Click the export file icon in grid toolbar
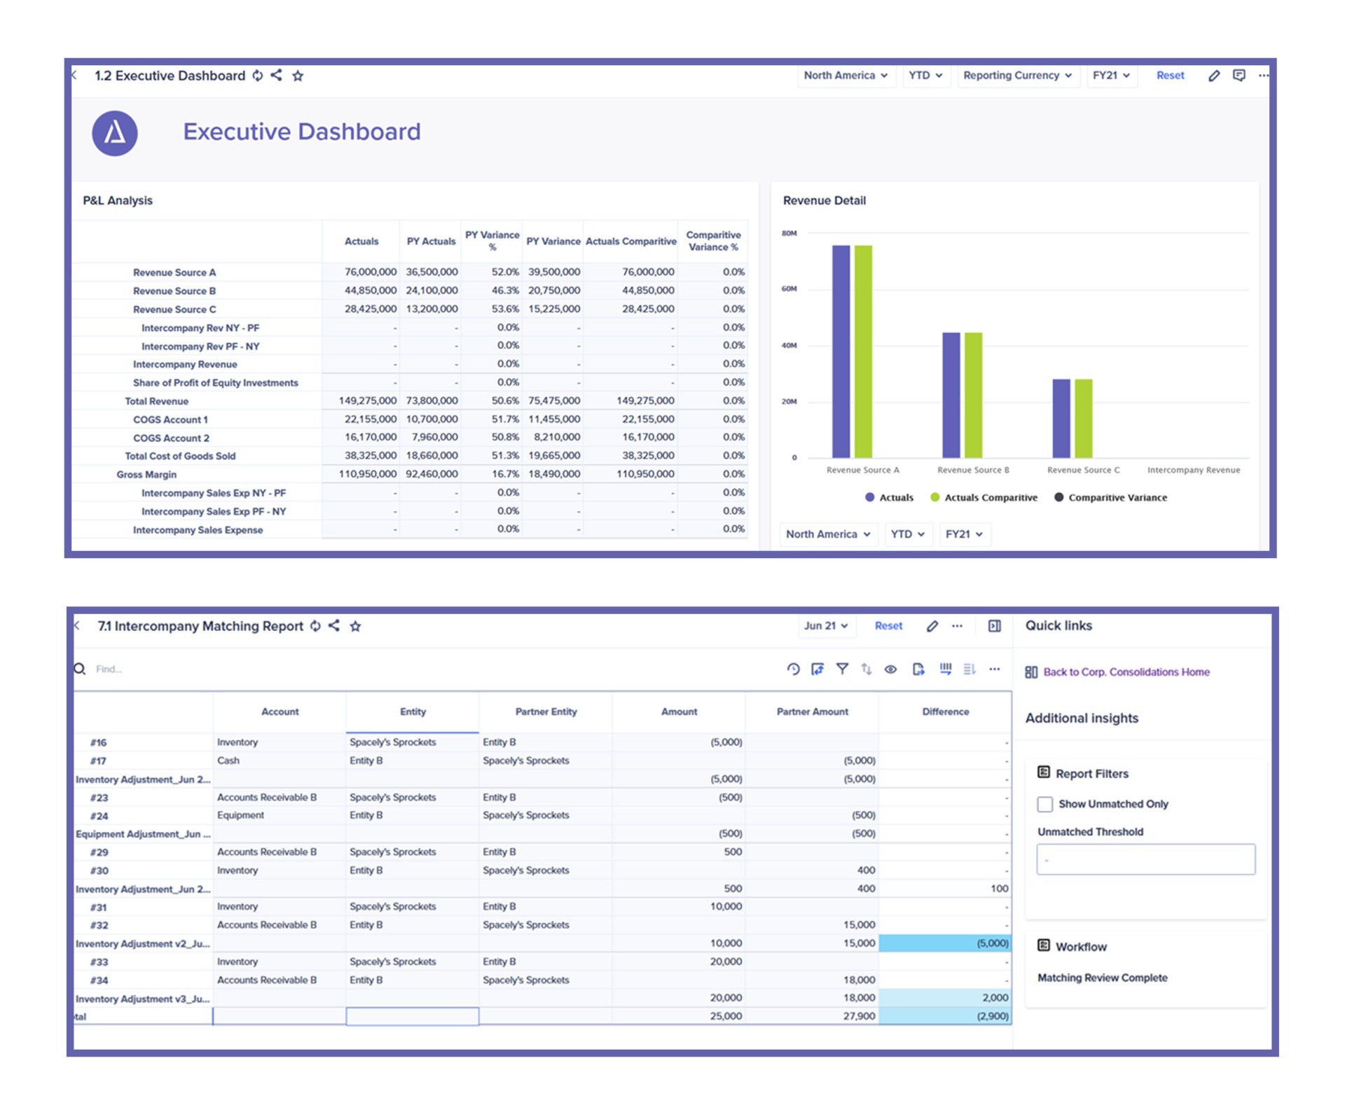This screenshot has height=1112, width=1345. click(918, 669)
